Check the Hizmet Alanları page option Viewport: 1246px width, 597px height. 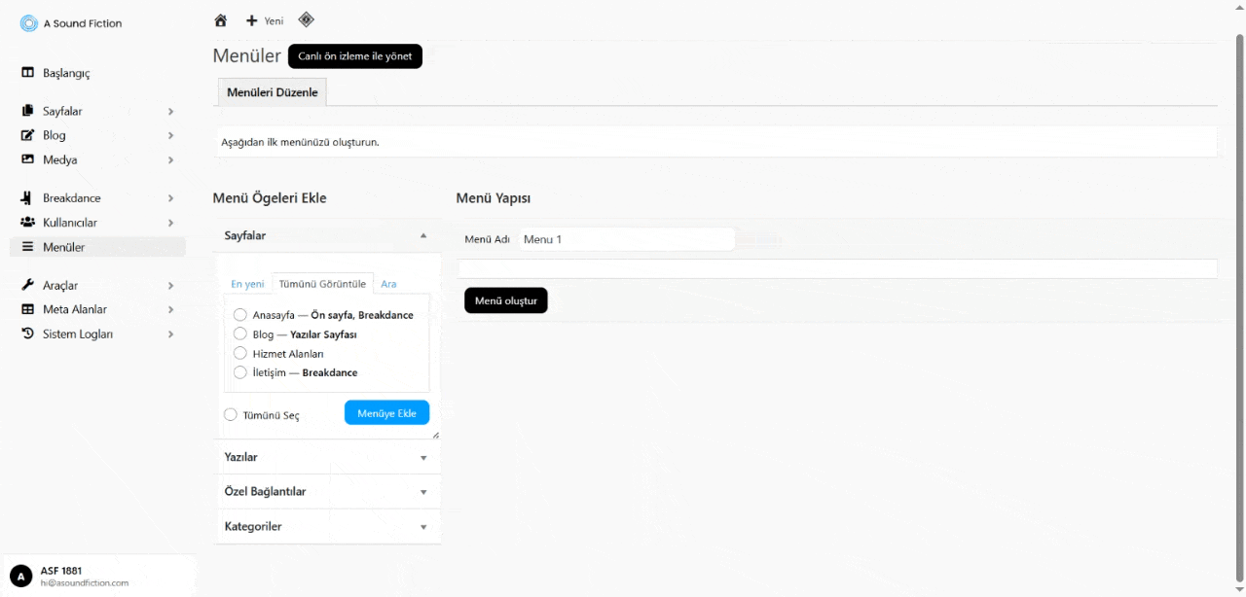click(240, 354)
